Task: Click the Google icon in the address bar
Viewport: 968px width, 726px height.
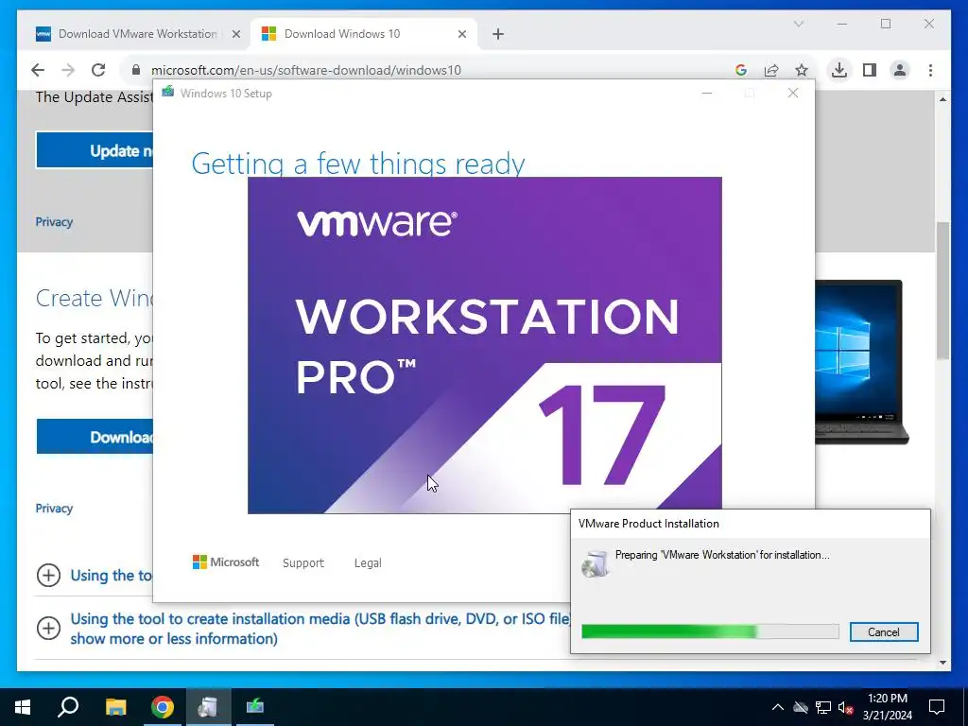Action: tap(741, 70)
